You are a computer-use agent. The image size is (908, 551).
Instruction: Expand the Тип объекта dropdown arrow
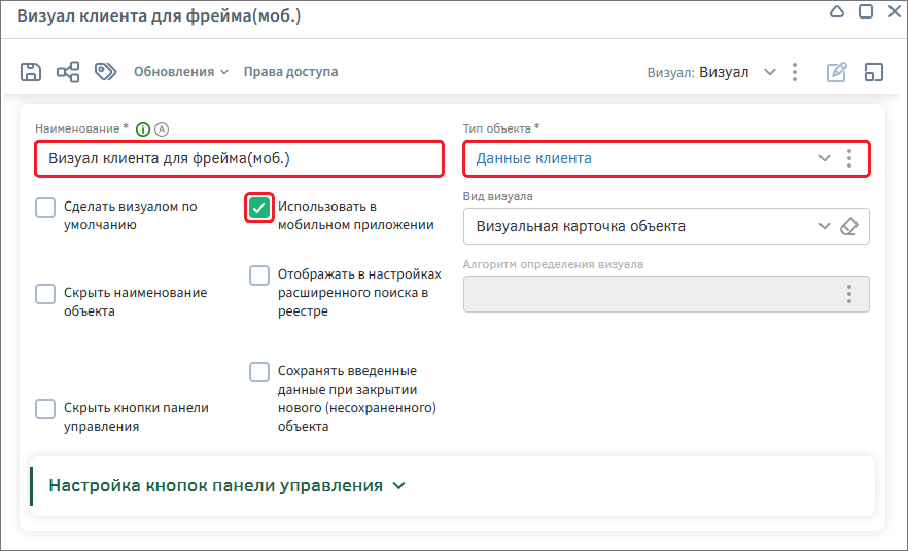(824, 159)
